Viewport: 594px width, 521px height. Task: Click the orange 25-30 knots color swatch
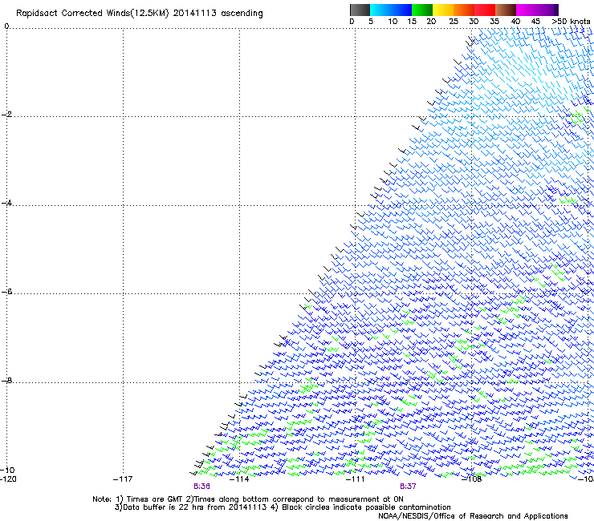click(x=464, y=10)
